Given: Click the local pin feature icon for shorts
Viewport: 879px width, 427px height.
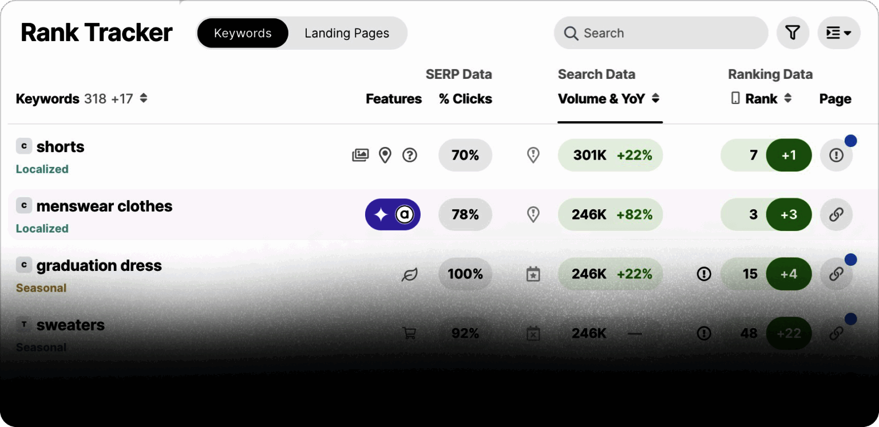Looking at the screenshot, I should (385, 155).
